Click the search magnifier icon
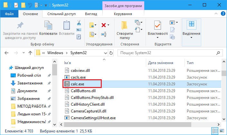This screenshot has height=135, width=227. 218,53
